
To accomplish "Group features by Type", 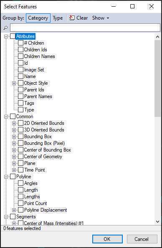I will 58,18.
